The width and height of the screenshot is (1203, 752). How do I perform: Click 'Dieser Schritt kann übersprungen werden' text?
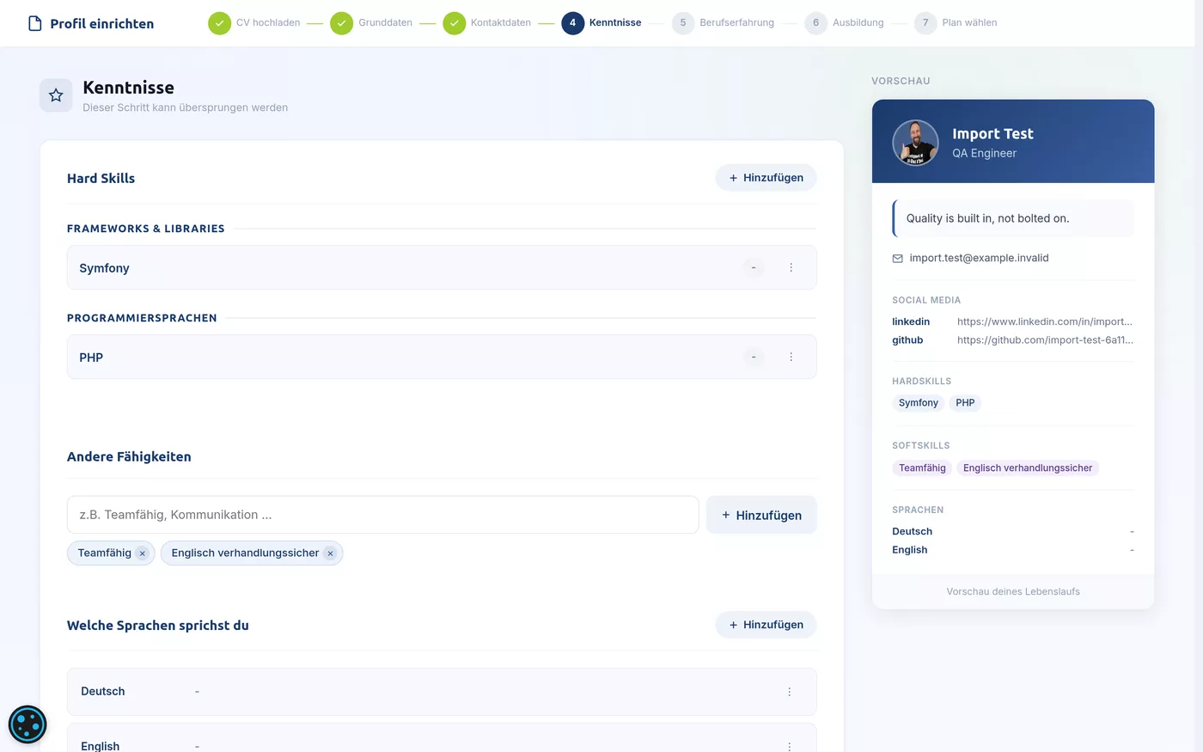click(x=186, y=108)
